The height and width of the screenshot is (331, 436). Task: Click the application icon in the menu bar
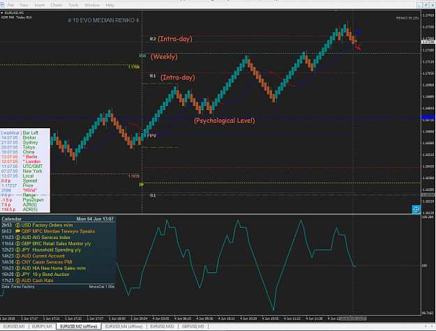coord(3,5)
